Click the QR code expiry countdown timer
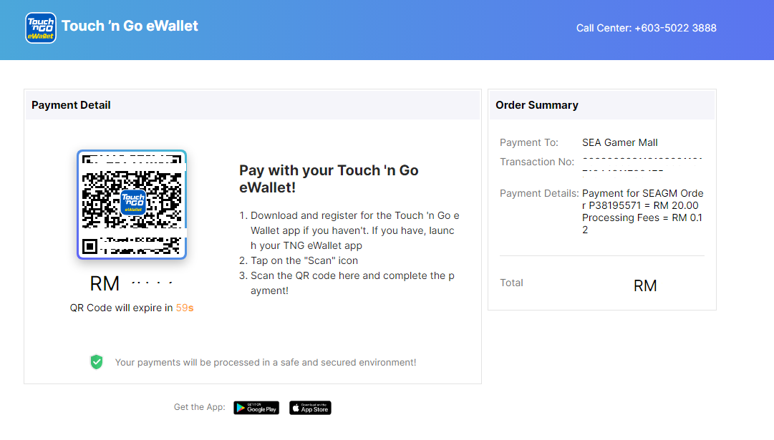Image resolution: width=774 pixels, height=440 pixels. pyautogui.click(x=185, y=308)
